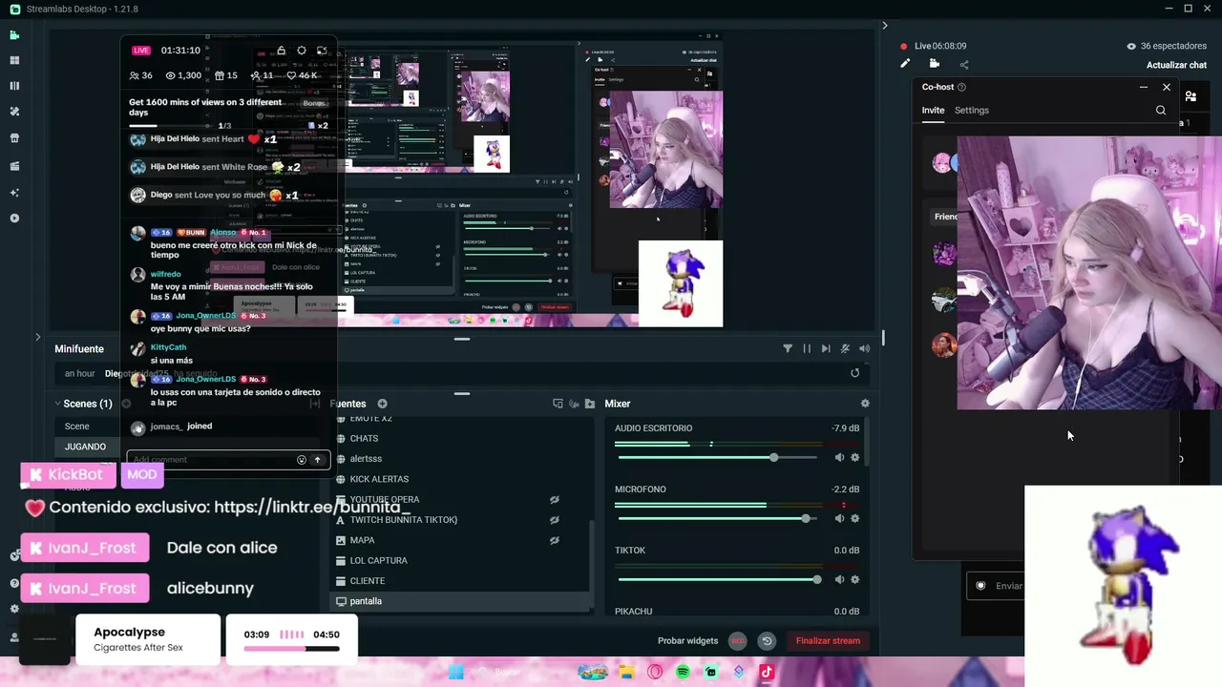
Task: Switch to the Invite tab in Co-host
Action: (x=933, y=111)
